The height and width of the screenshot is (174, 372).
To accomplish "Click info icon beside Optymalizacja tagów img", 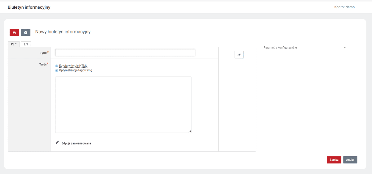I will click(57, 70).
